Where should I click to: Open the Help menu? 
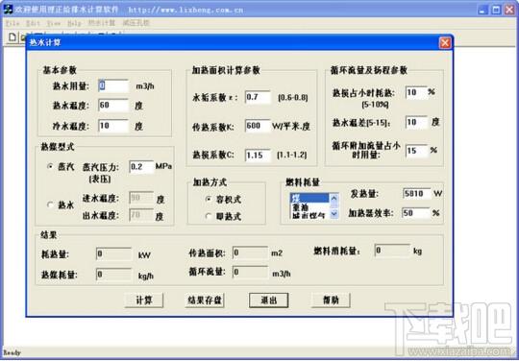74,23
